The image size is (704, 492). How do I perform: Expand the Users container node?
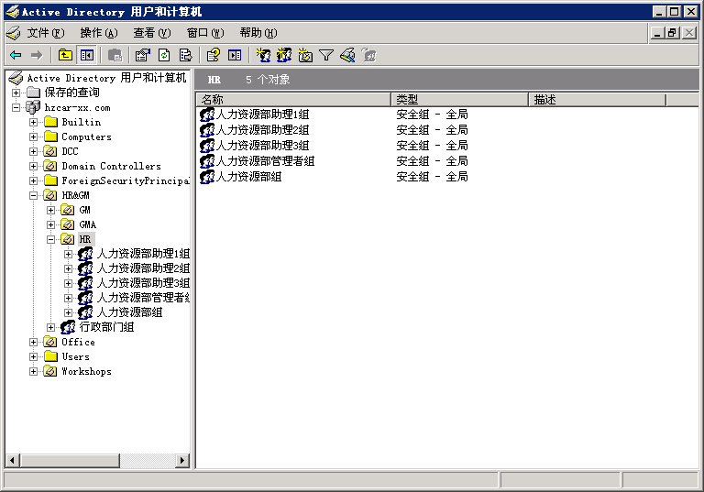coord(34,356)
